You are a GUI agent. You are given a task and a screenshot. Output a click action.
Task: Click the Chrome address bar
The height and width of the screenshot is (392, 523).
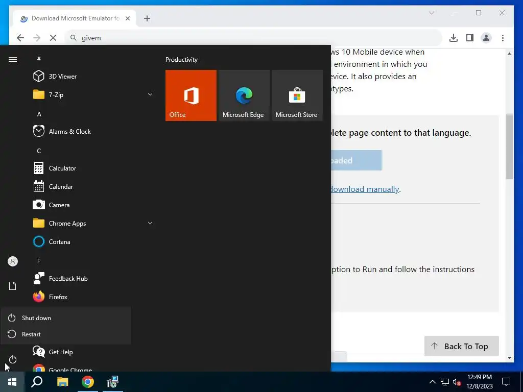point(253,38)
